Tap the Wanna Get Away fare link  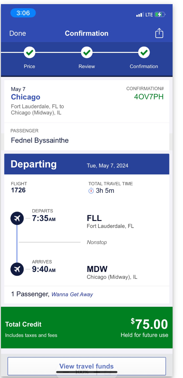point(72,294)
